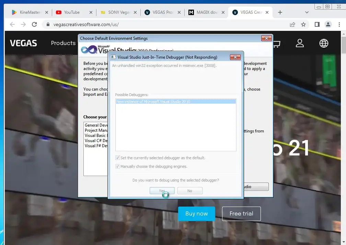346x245 pixels.
Task: Toggle Manually choose the debugging engines
Action: click(x=117, y=166)
